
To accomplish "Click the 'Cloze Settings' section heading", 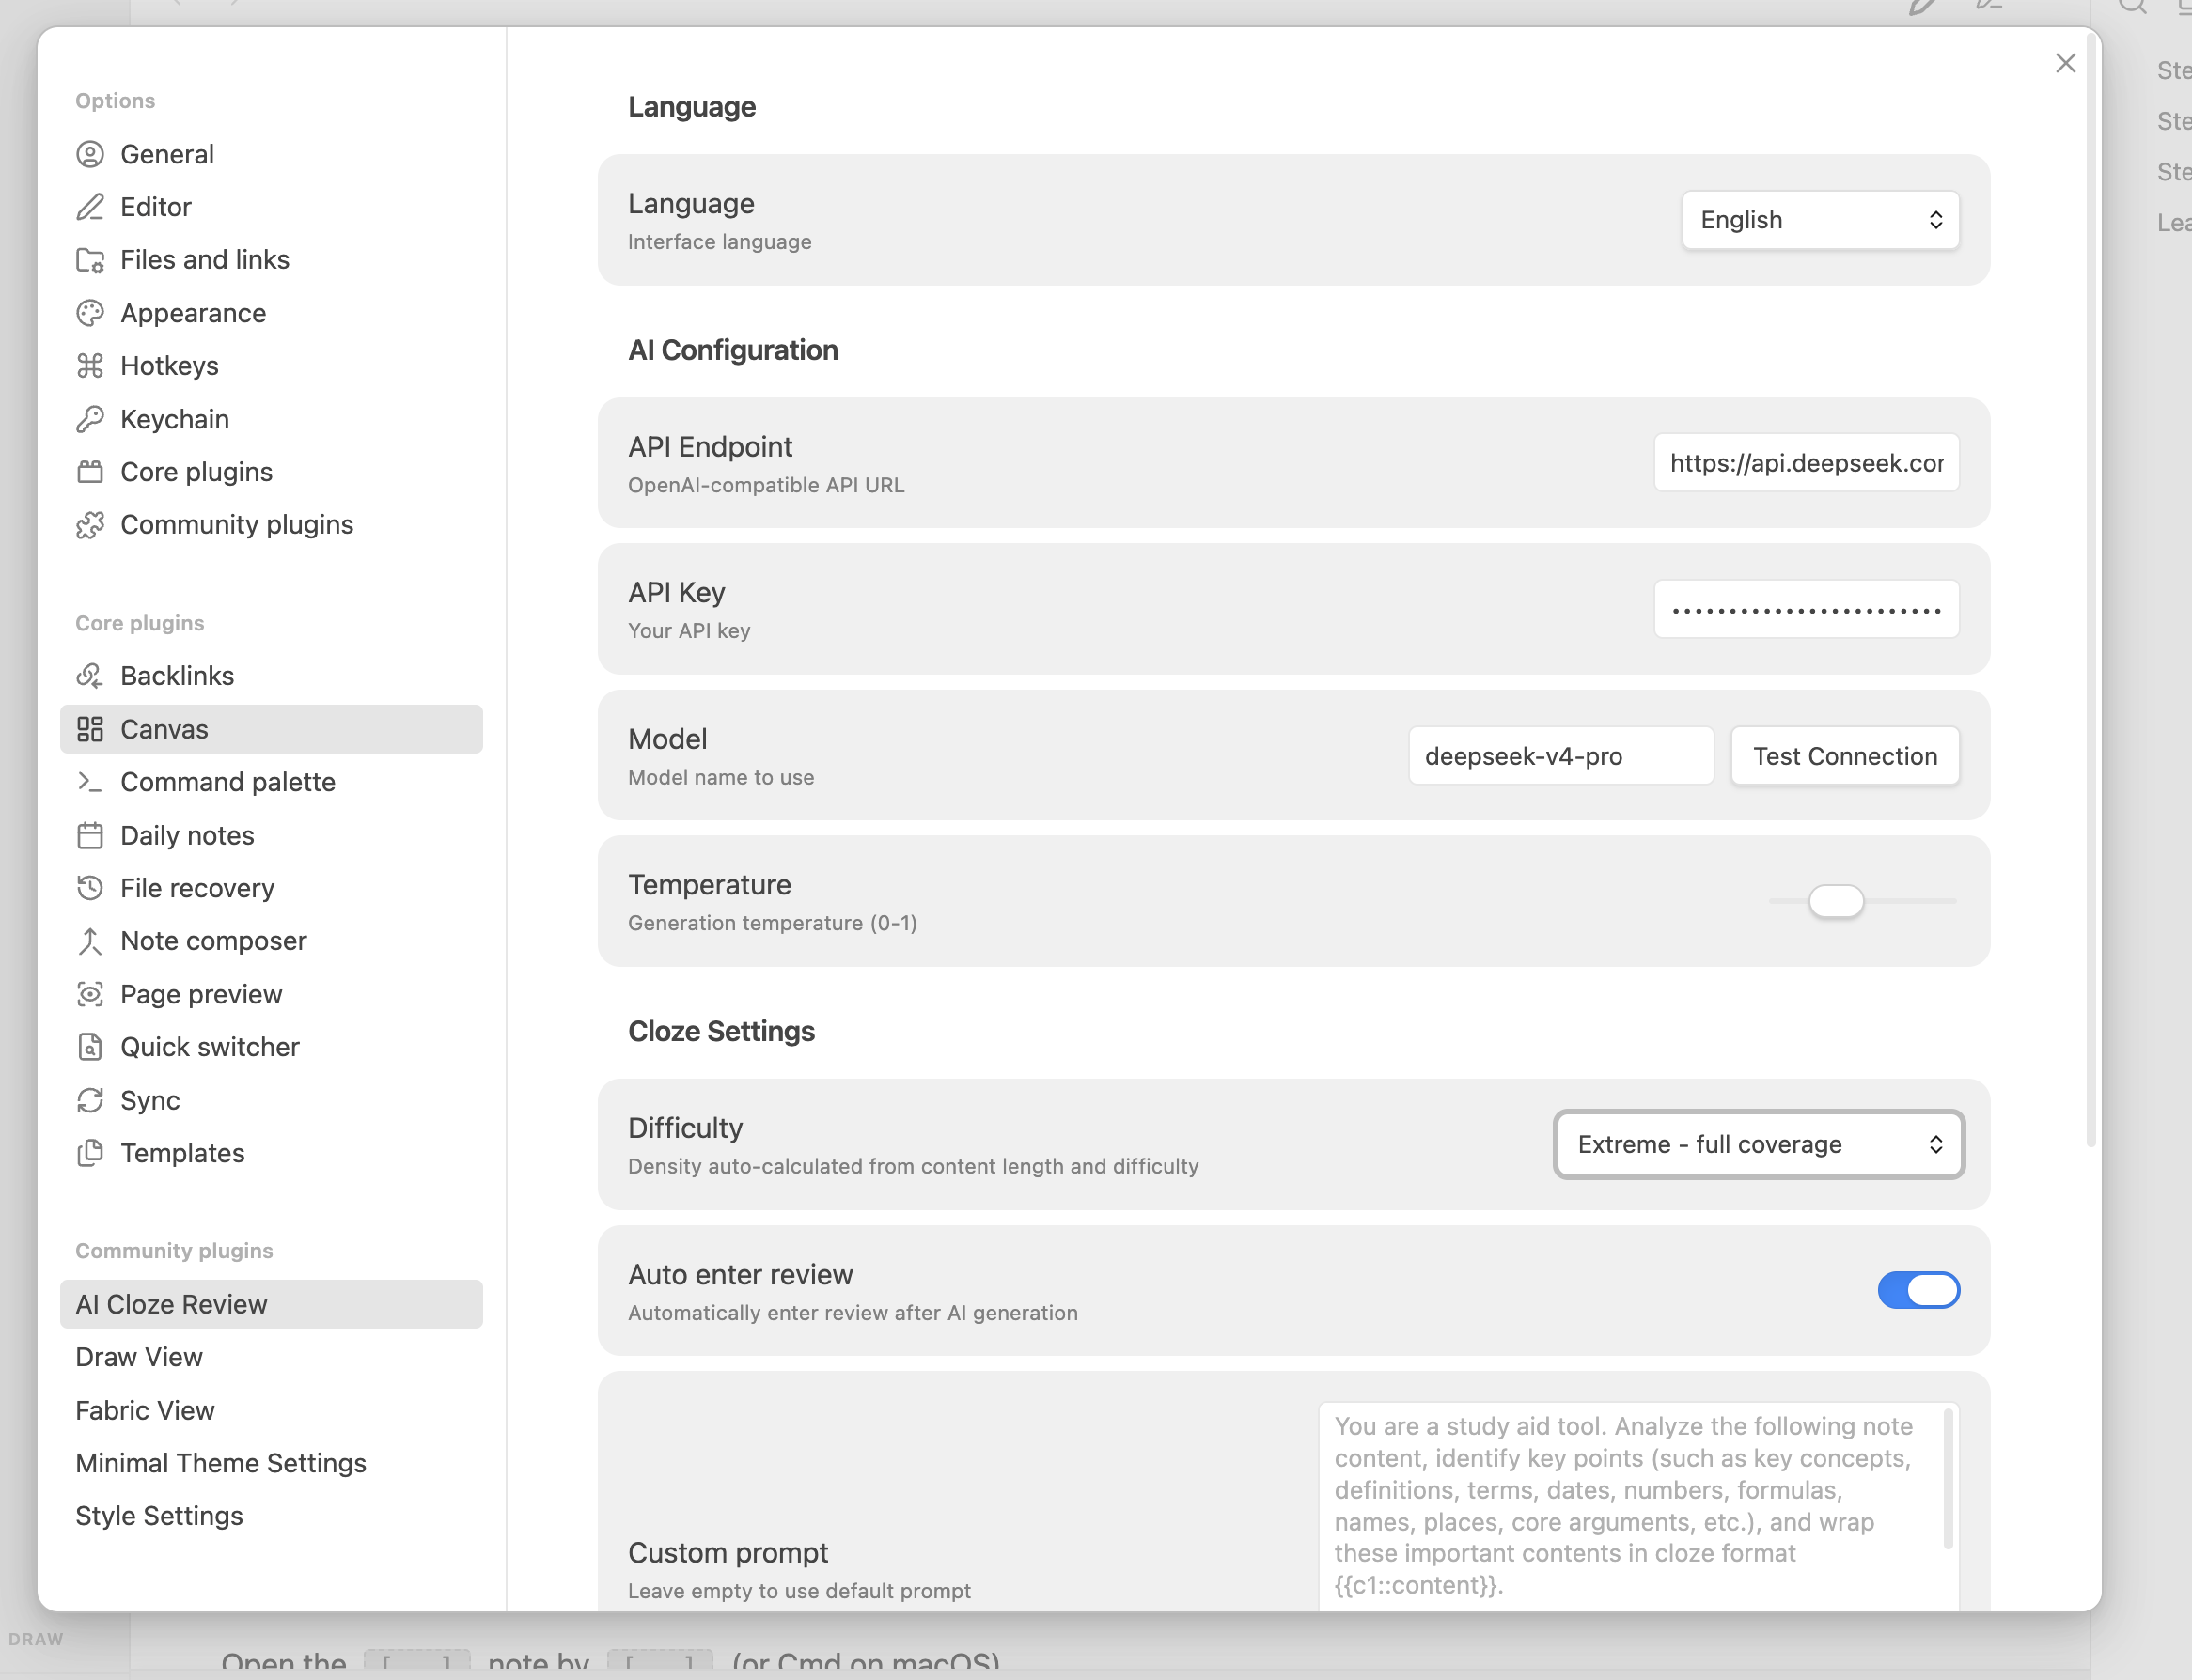I will point(721,1031).
